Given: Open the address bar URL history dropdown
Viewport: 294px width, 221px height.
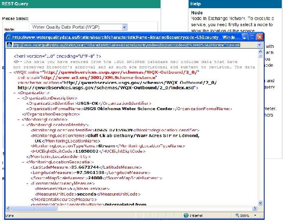Looking at the screenshot, I should [259, 45].
